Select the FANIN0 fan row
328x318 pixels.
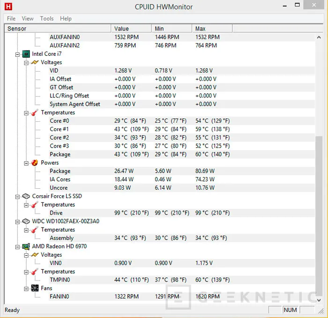182,296
